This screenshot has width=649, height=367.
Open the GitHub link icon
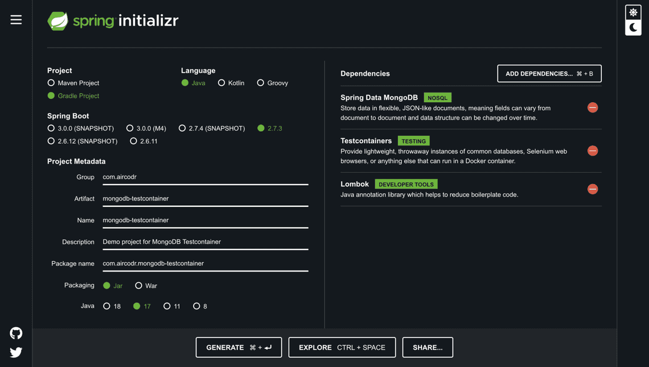coord(16,333)
